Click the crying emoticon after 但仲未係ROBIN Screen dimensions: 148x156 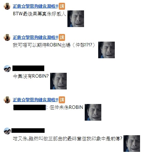(93, 112)
